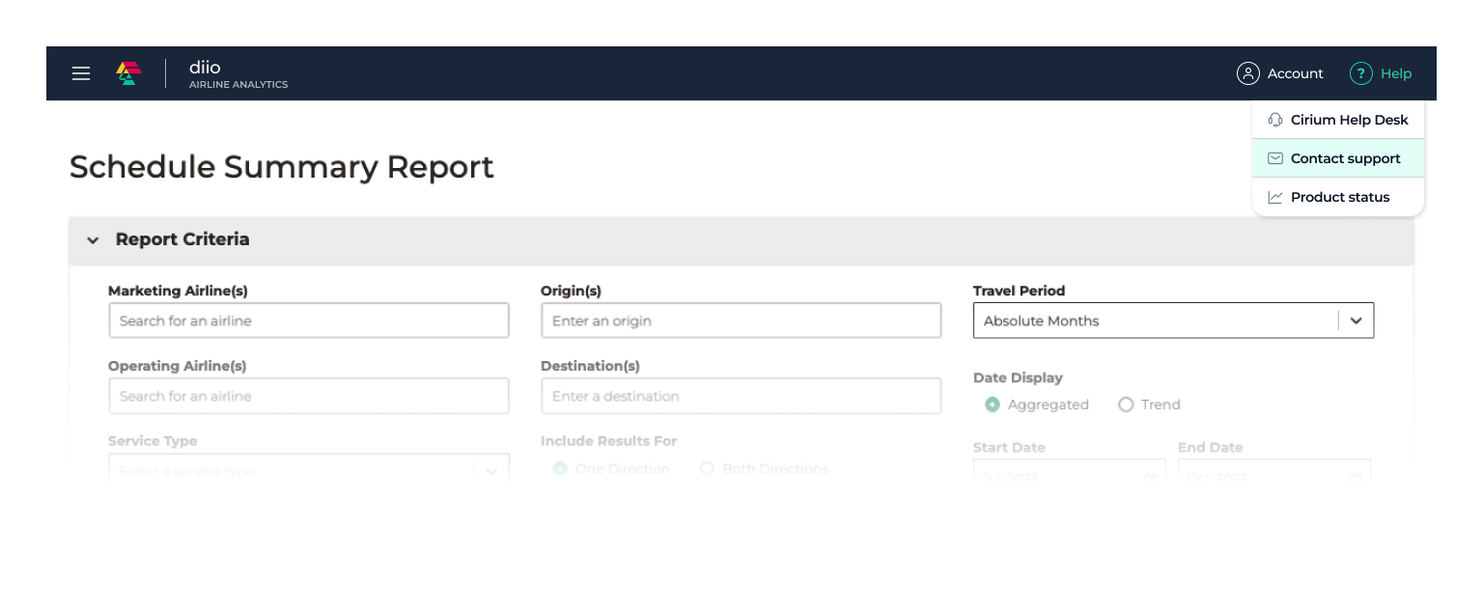The image size is (1483, 614).
Task: Open the Service Type dropdown
Action: point(490,471)
